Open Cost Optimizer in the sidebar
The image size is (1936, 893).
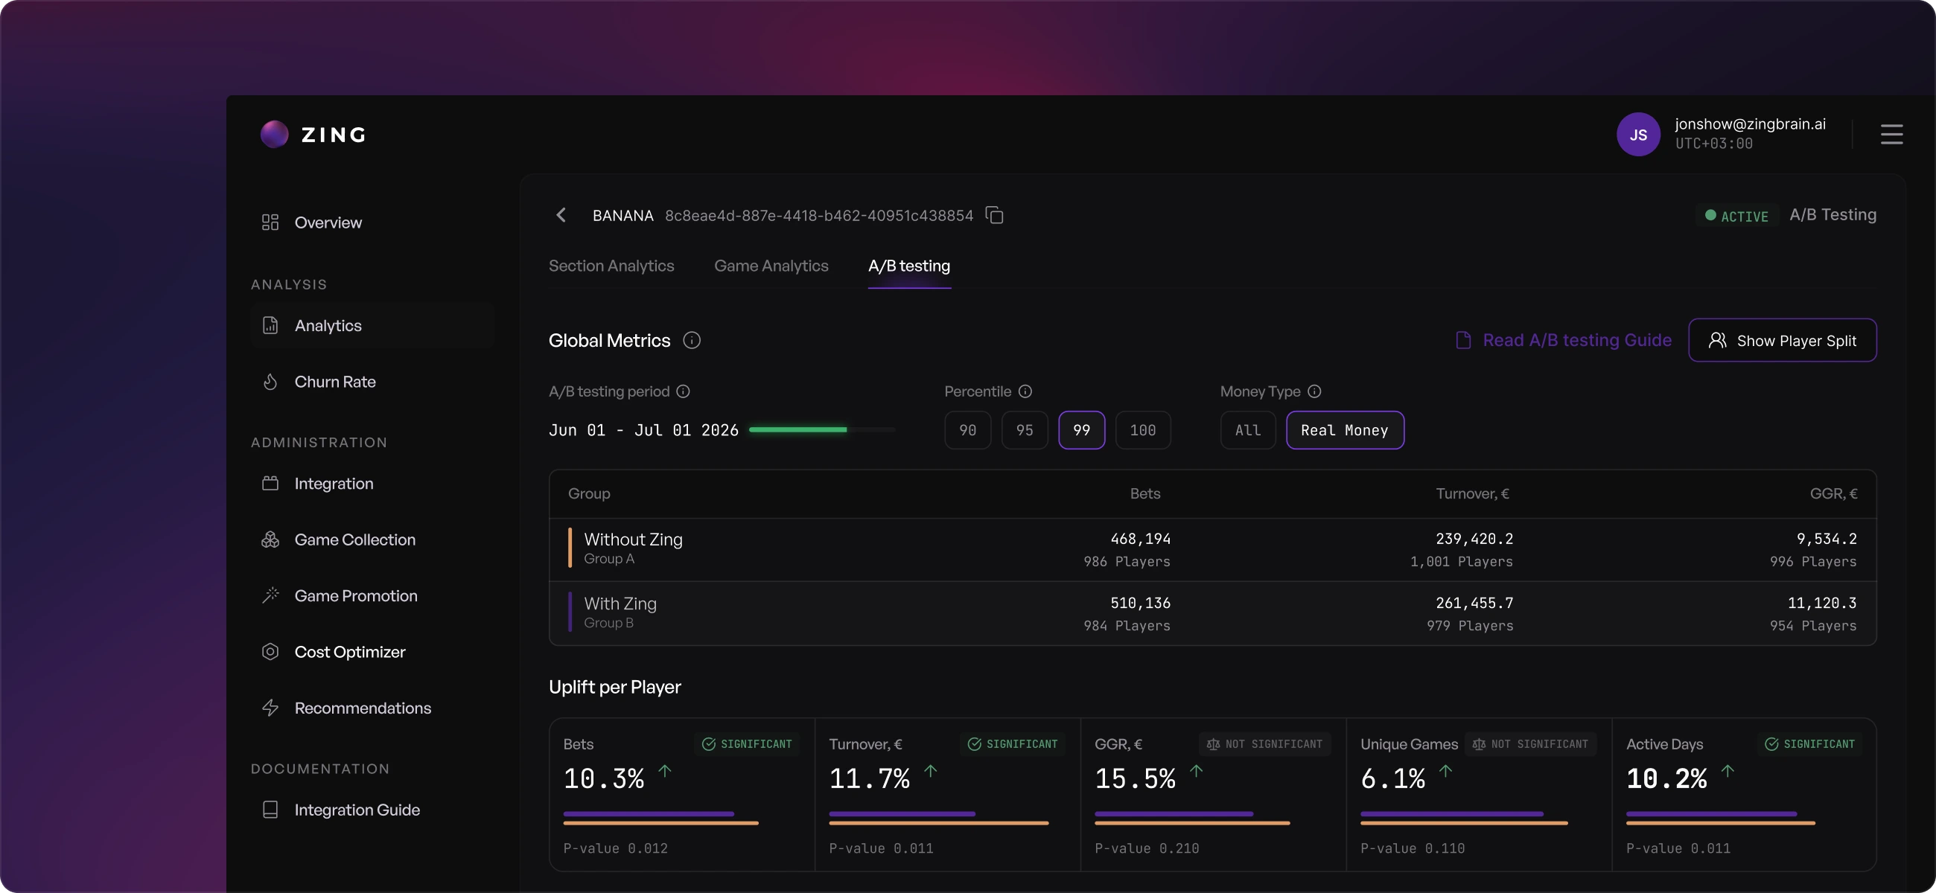372,651
